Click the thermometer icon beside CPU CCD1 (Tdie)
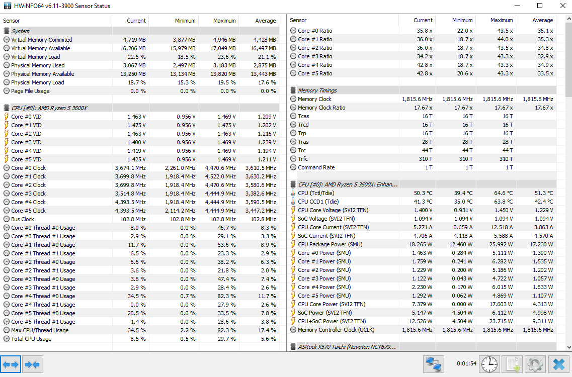This screenshot has width=572, height=377. 293,201
